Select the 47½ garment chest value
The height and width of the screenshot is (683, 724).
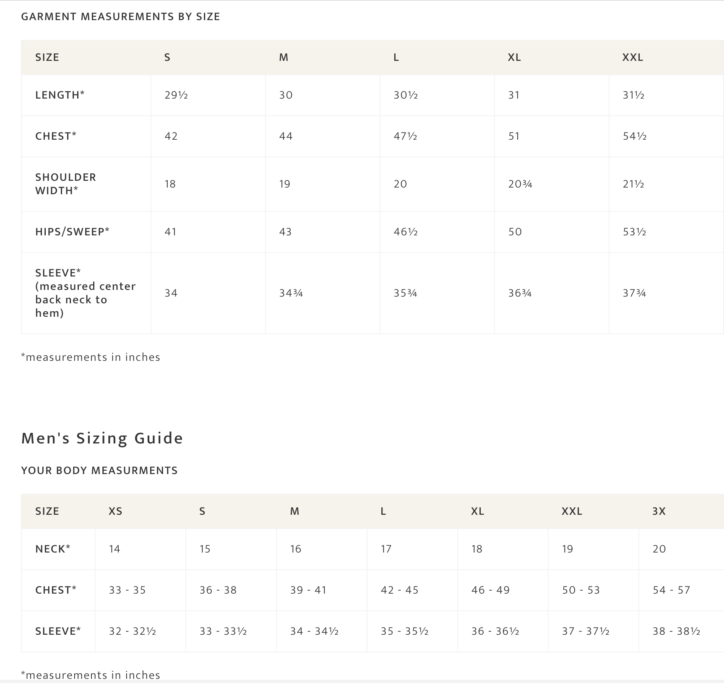point(405,136)
